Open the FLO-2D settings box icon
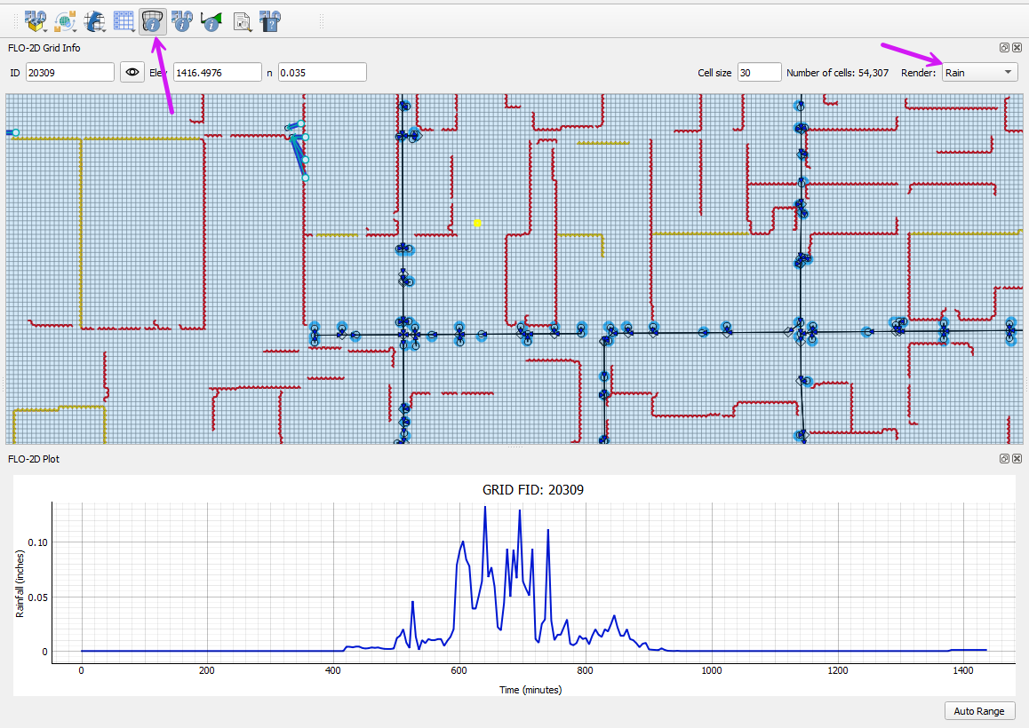This screenshot has width=1029, height=728. [34, 20]
